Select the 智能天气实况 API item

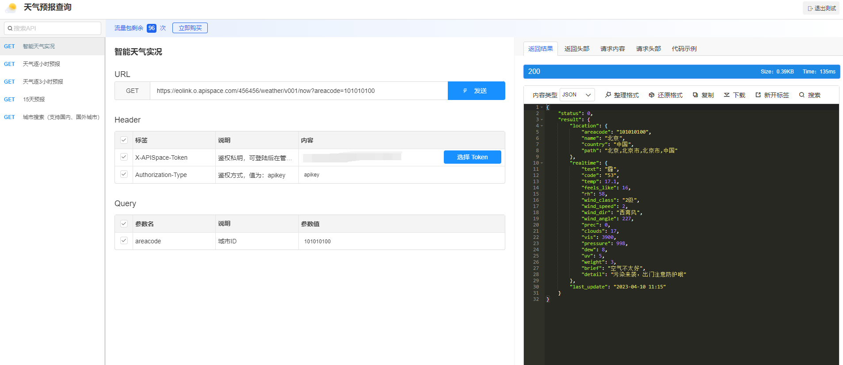tap(52, 46)
